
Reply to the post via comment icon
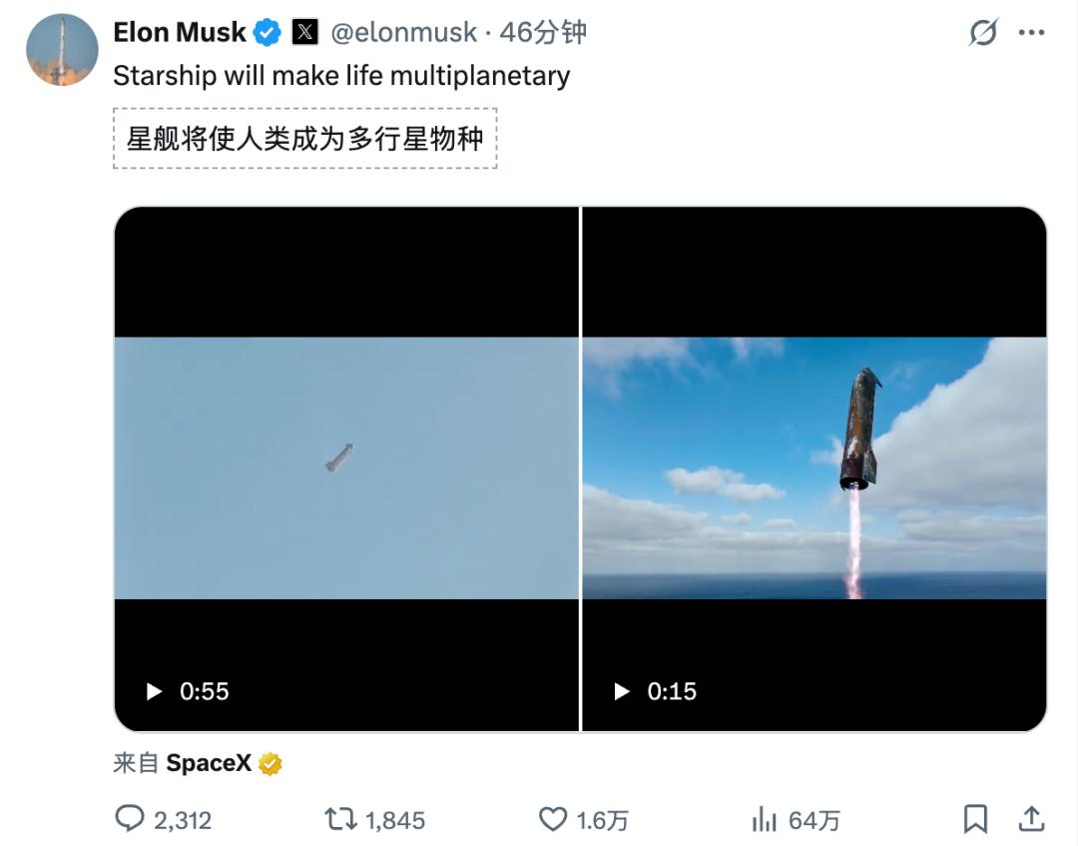[130, 820]
